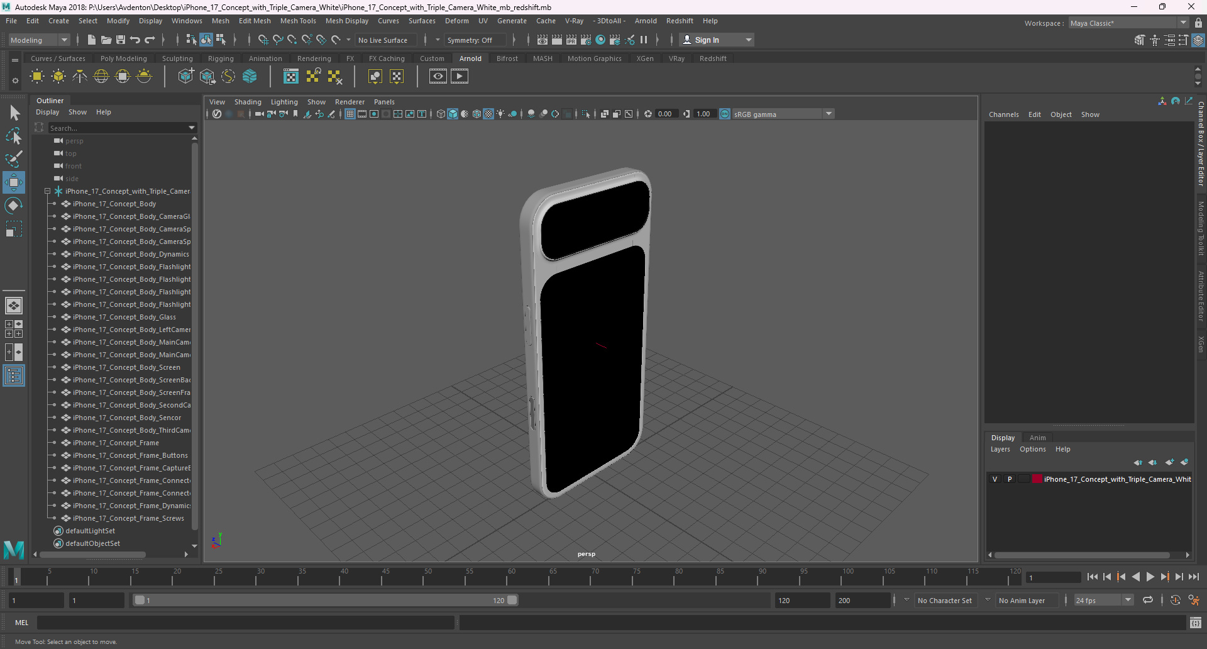Open the viewport Shading menu
Screen dimensions: 1207x649
248,102
